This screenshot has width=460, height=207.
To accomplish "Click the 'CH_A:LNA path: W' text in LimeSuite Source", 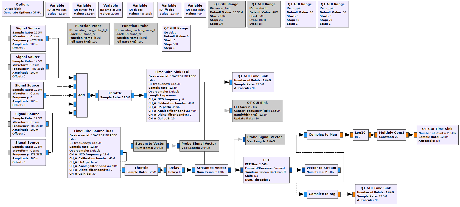I will click(83, 162).
